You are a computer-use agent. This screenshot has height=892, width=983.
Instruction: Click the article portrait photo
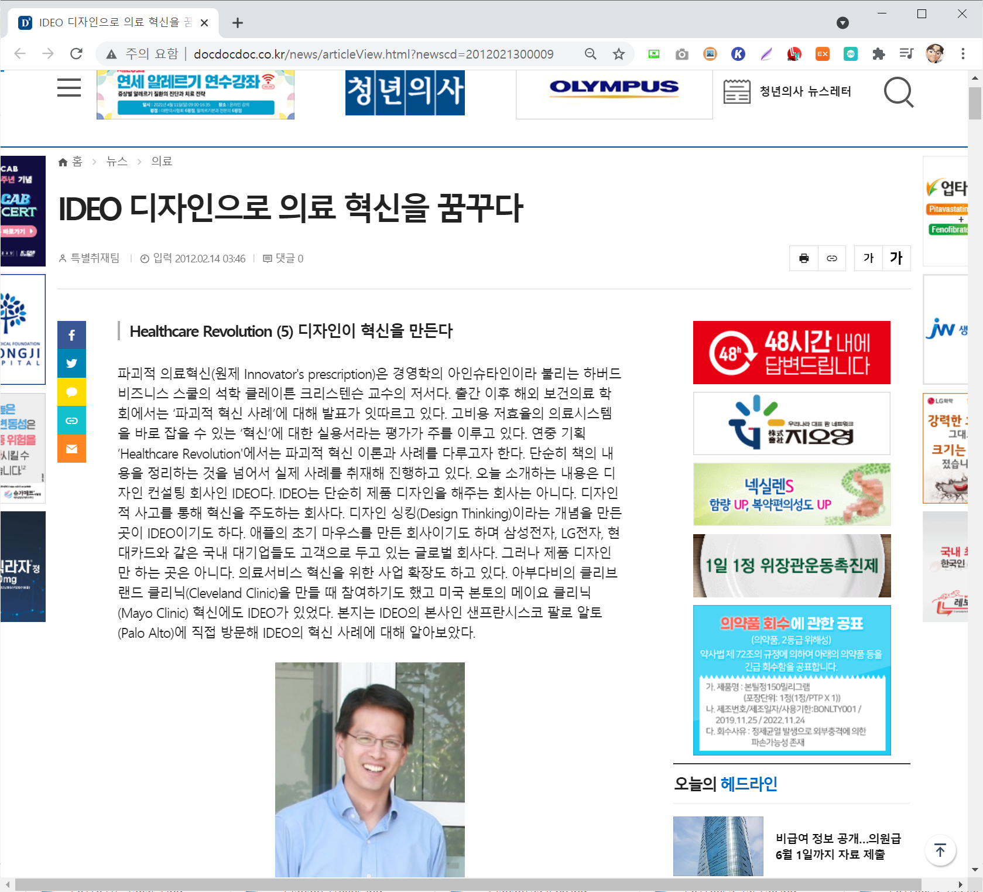point(370,770)
